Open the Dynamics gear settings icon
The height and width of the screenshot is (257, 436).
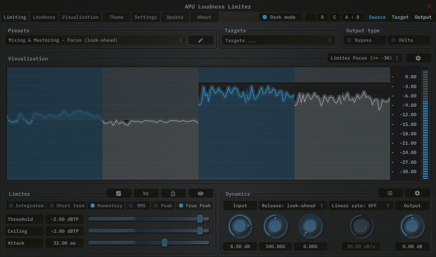(417, 193)
